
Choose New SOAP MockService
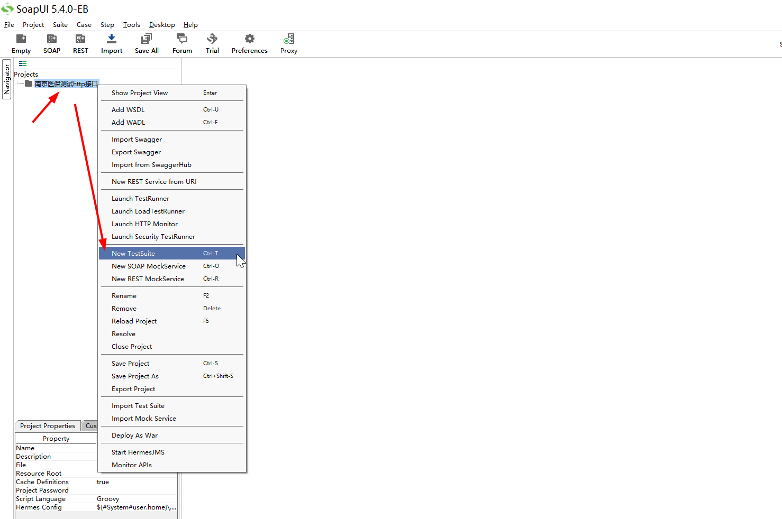172,266
